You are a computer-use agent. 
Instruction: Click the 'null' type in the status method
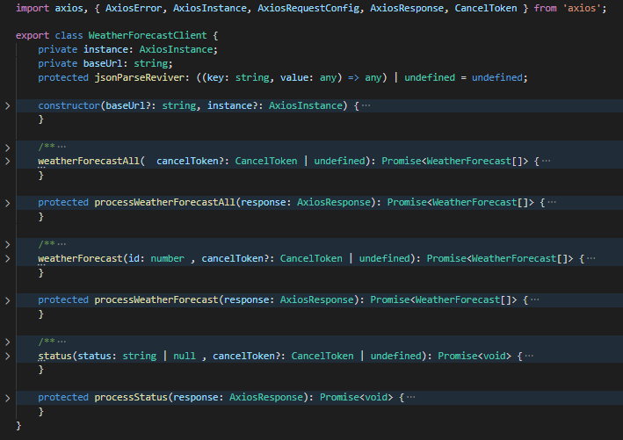click(185, 356)
